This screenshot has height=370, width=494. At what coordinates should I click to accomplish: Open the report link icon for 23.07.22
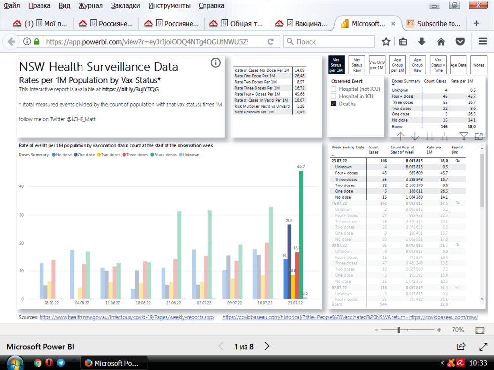point(457,161)
